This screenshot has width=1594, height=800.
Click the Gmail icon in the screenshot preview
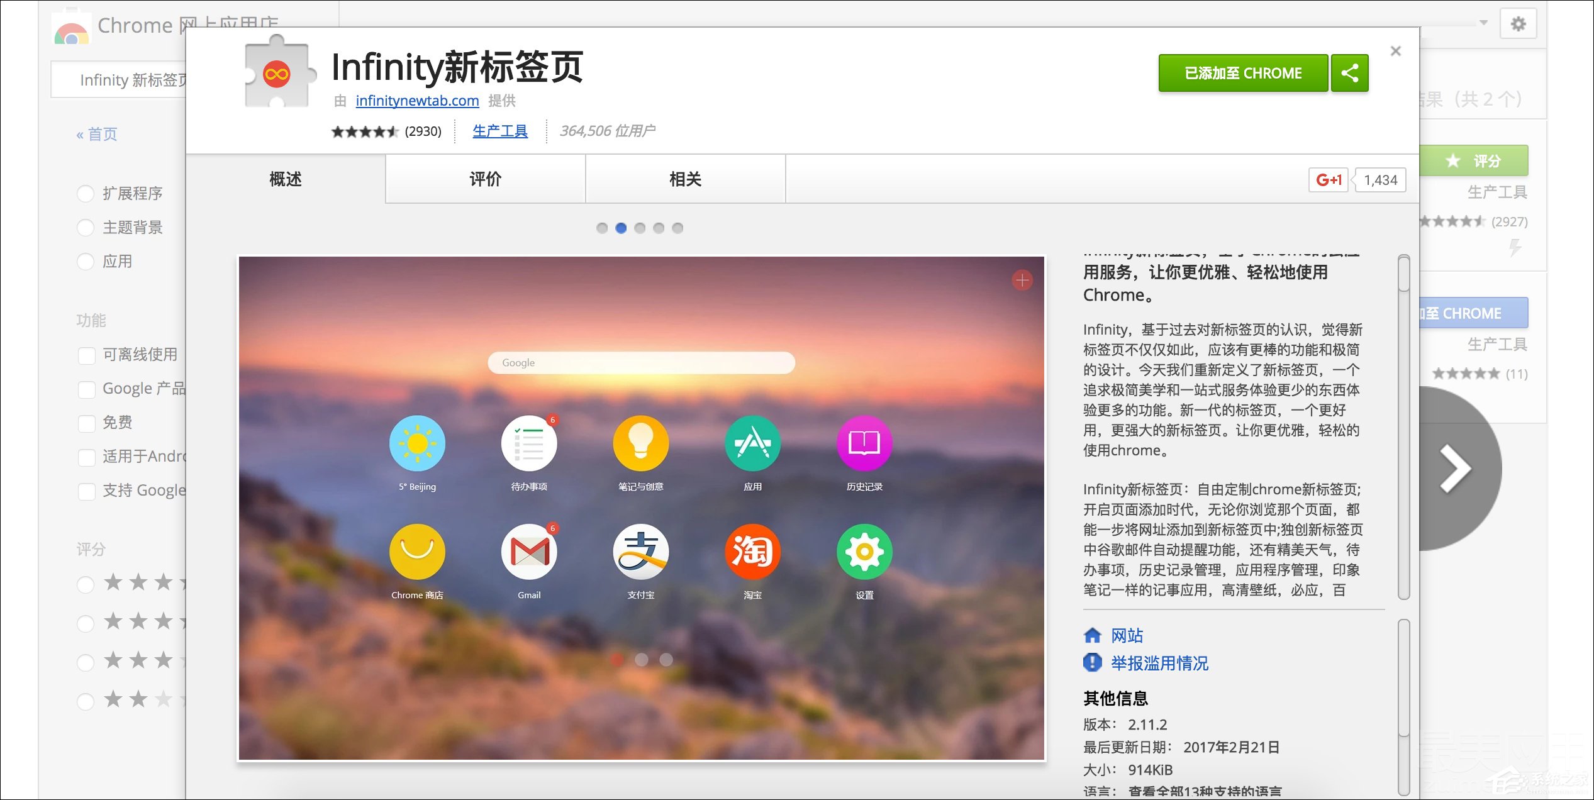point(529,552)
